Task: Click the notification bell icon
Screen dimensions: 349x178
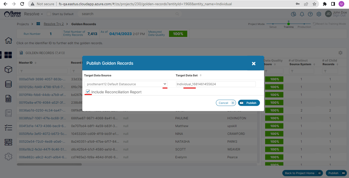Action: coord(302,14)
